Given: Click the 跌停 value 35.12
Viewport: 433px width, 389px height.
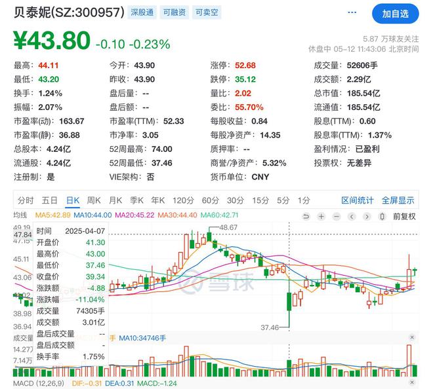Looking at the screenshot, I should 245,79.
